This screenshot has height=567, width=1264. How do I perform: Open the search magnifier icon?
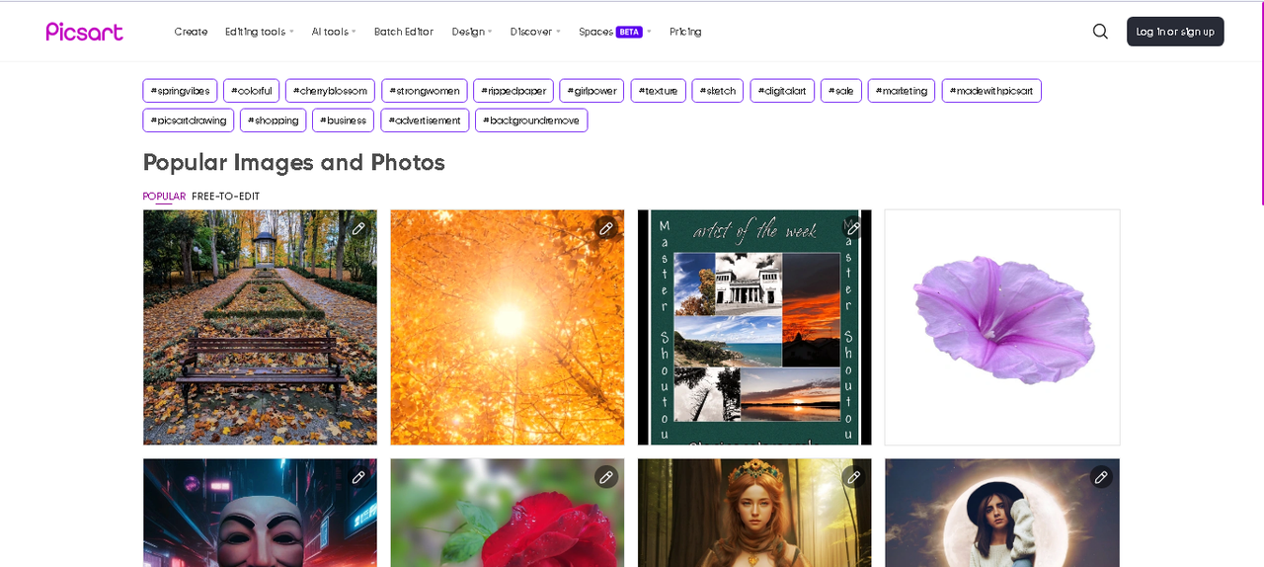1100,32
